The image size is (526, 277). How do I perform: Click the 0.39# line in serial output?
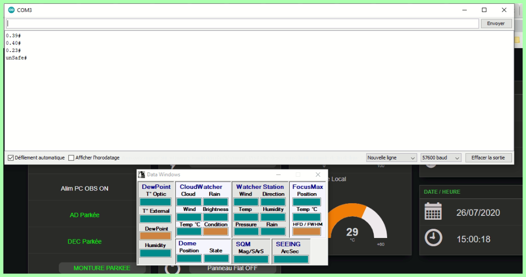(x=13, y=36)
